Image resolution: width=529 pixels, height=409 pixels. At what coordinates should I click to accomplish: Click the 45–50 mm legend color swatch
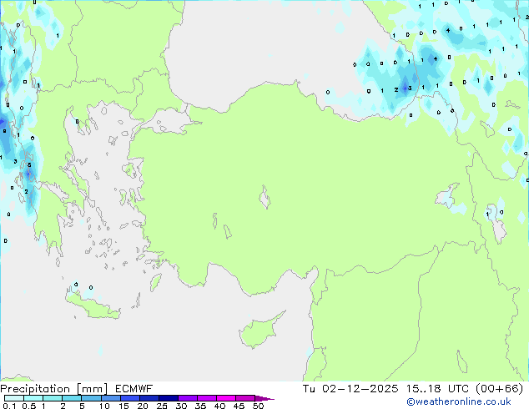tap(245, 398)
